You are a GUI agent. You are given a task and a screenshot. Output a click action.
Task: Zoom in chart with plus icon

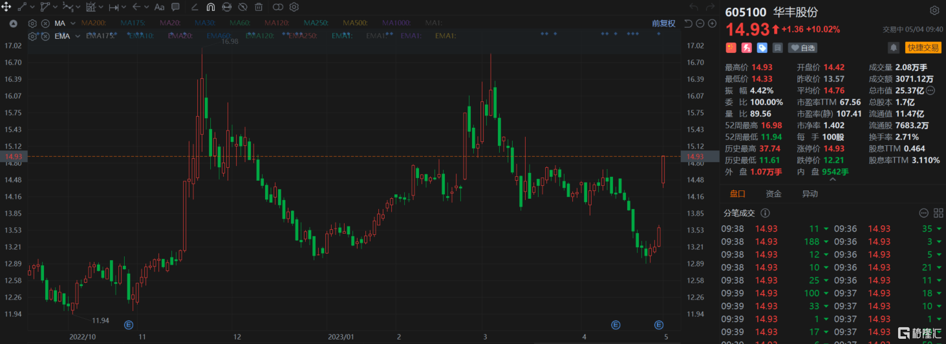[x=712, y=24]
